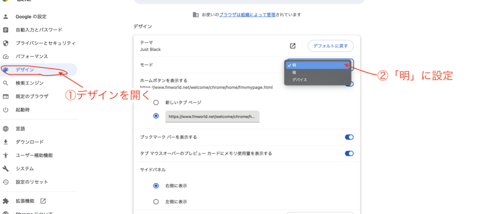Click the globe icon for 言語

pos(5,129)
